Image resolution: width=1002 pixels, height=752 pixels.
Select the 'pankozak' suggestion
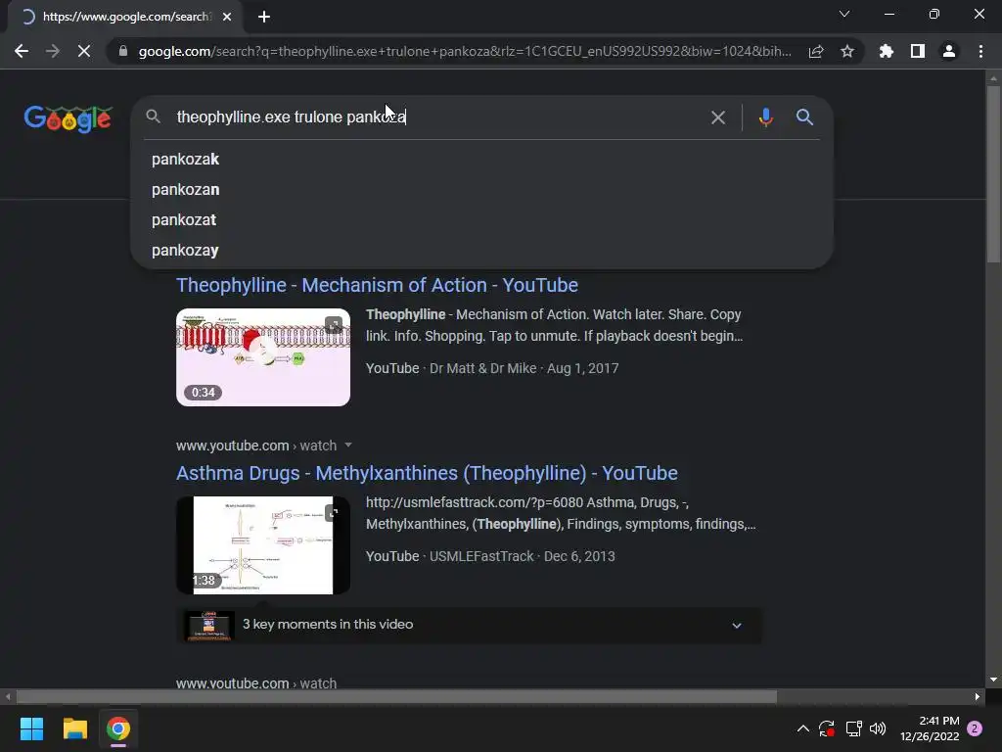481,160
